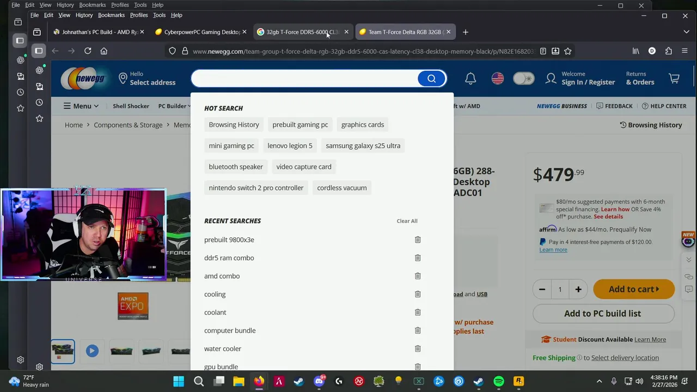Decrease quantity with the minus button
Image resolution: width=697 pixels, height=392 pixels.
pyautogui.click(x=542, y=289)
